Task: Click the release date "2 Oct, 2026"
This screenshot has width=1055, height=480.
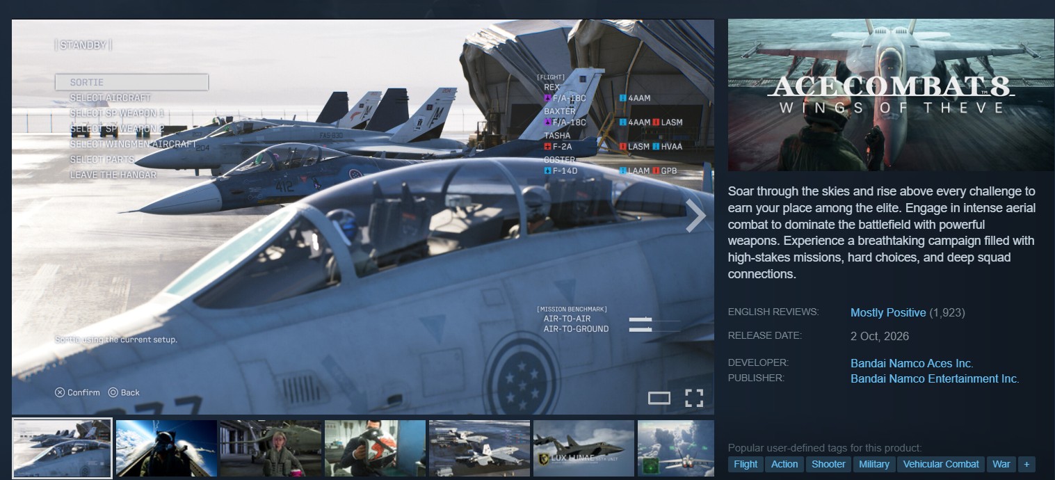Action: coord(880,336)
